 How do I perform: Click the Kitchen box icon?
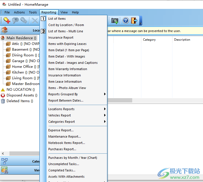tap(8, 72)
